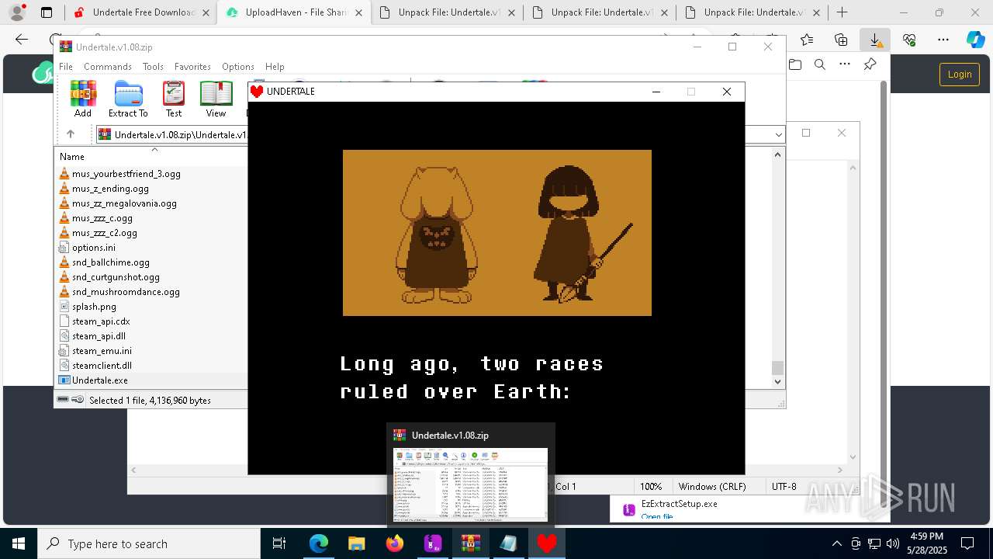Image resolution: width=993 pixels, height=559 pixels.
Task: Open the Favorites menu
Action: coord(192,67)
